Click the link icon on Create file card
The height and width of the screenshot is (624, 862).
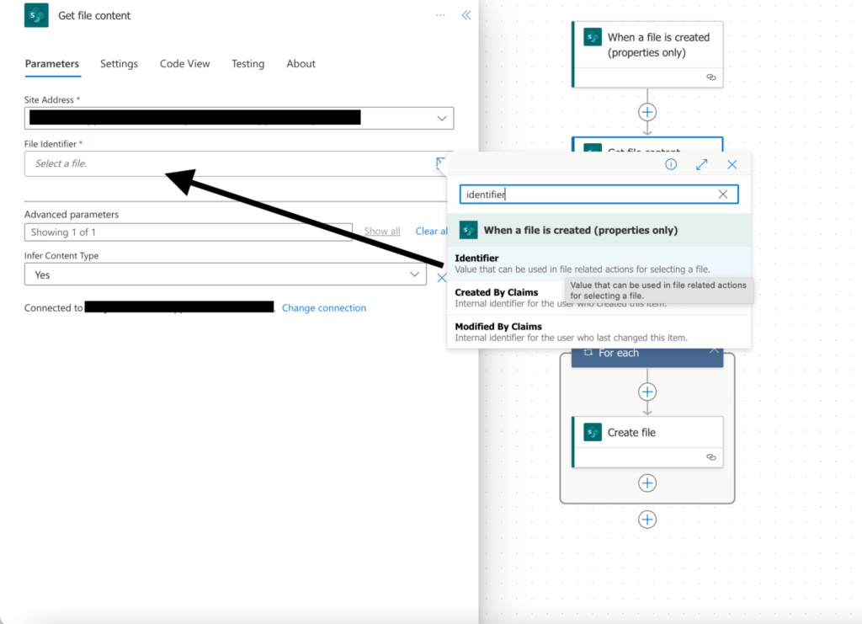711,456
